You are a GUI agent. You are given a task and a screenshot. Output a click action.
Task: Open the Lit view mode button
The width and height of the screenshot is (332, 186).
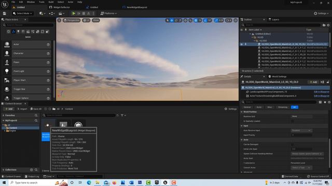[x=86, y=20]
